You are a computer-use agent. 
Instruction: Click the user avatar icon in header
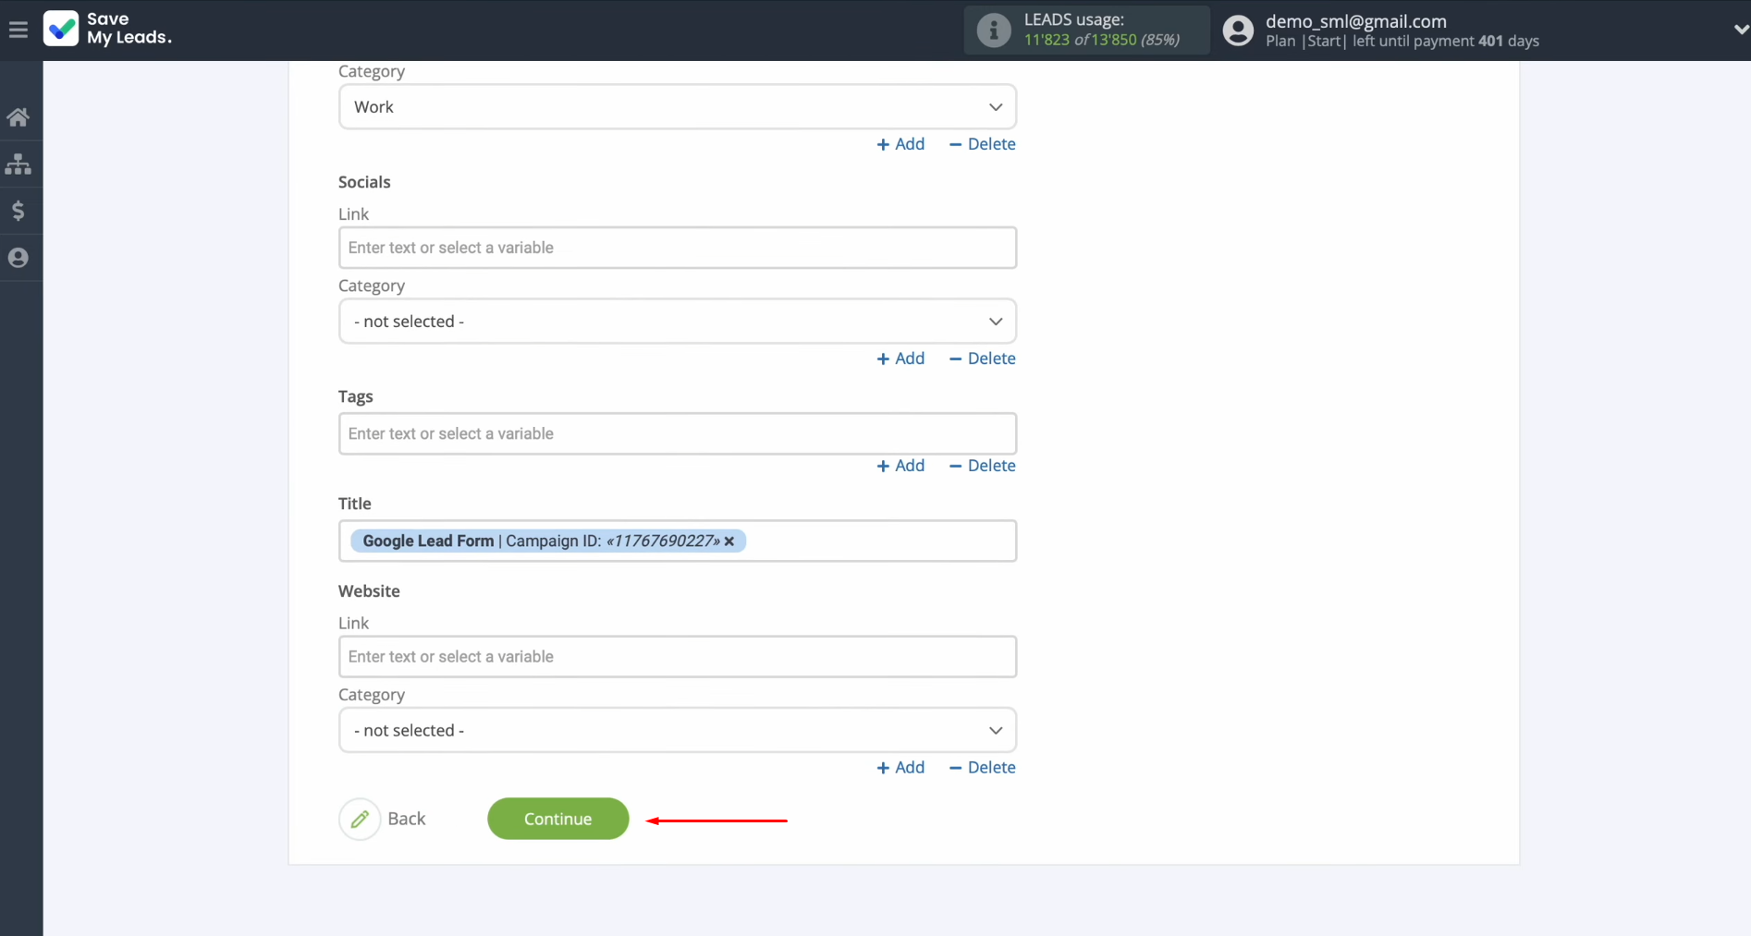(x=1238, y=30)
